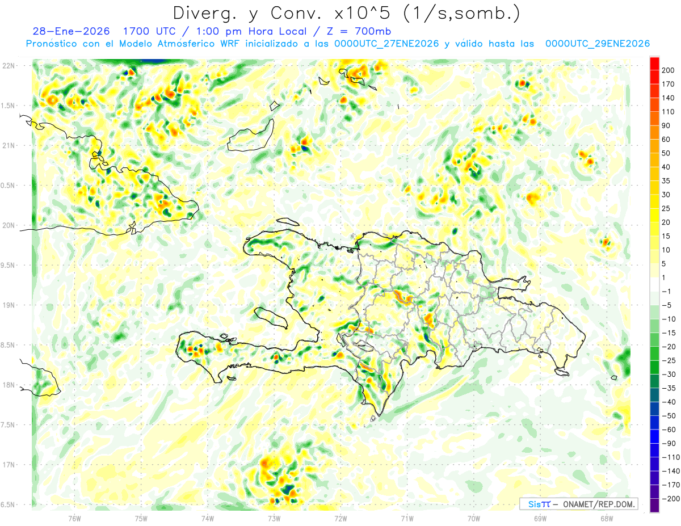Click the '76W' longitude label
The width and height of the screenshot is (681, 526).
tap(74, 519)
